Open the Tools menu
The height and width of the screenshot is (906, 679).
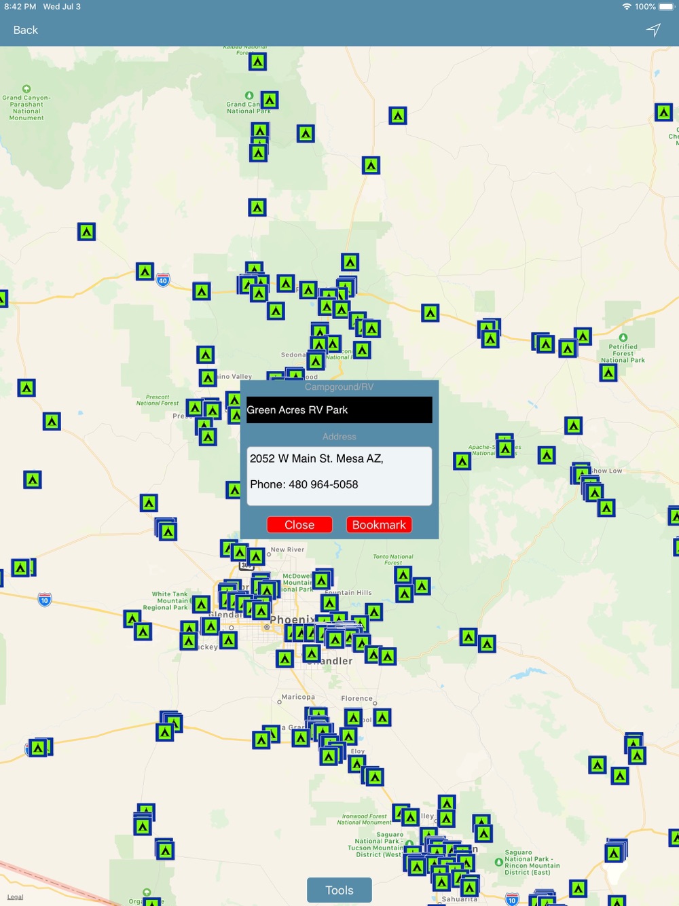tap(339, 890)
